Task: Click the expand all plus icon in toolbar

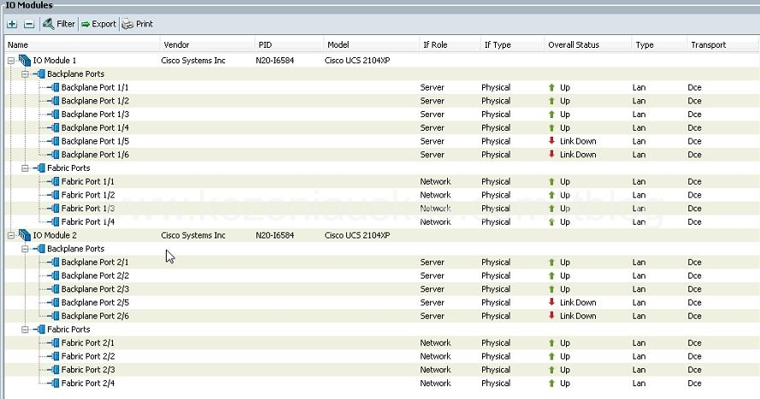Action: click(12, 24)
